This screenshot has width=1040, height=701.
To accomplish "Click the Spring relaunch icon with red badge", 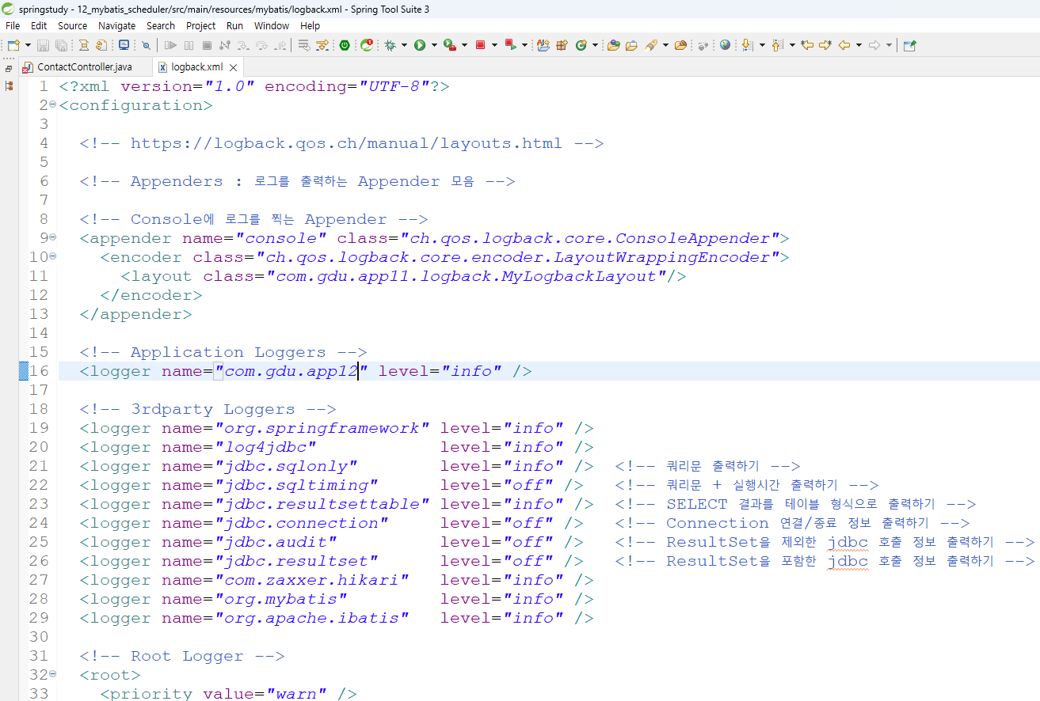I will 367,45.
